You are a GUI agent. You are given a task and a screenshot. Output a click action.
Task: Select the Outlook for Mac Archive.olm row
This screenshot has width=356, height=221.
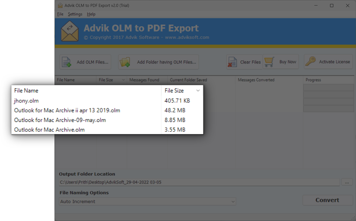point(107,130)
